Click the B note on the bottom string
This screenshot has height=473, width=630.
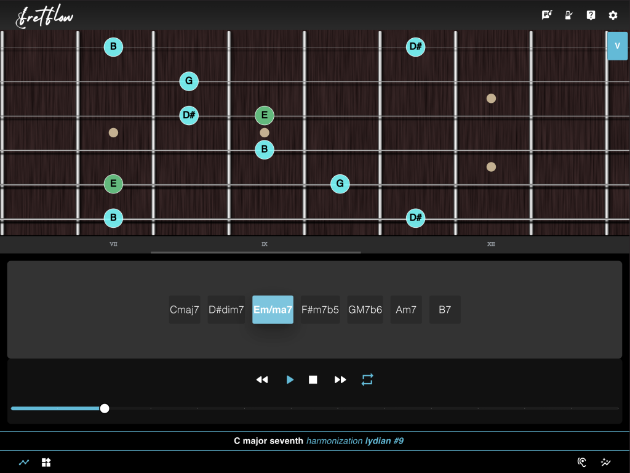[x=113, y=218]
